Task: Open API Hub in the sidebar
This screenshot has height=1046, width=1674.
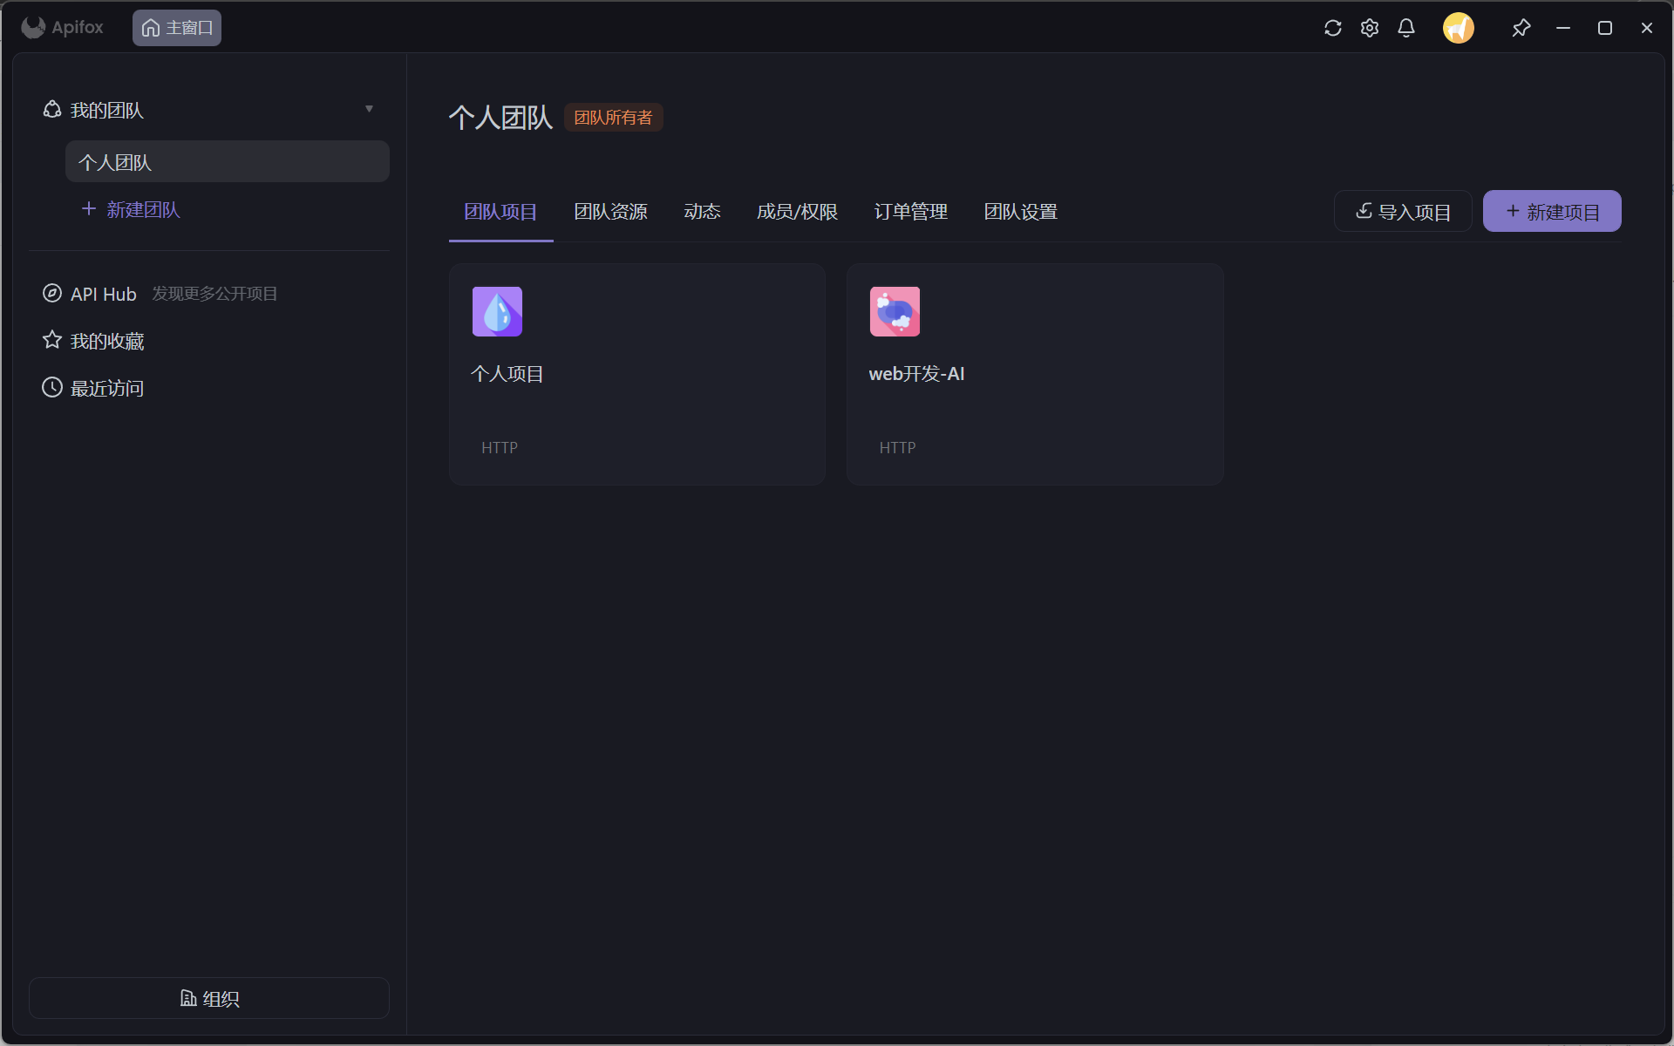Action: click(103, 294)
